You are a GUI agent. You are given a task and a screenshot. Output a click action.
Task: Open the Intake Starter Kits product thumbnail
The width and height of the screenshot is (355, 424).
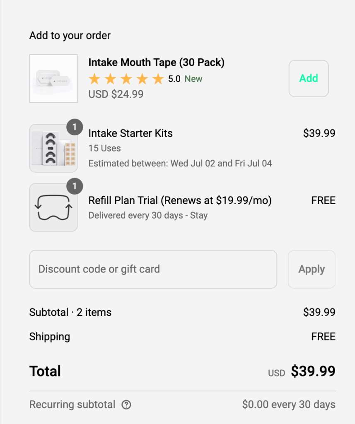coord(53,148)
